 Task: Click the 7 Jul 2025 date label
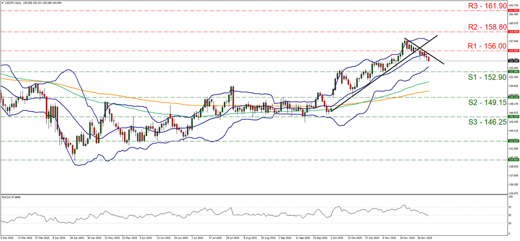pos(197,238)
